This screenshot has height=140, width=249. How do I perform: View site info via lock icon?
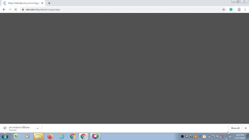coord(23,9)
